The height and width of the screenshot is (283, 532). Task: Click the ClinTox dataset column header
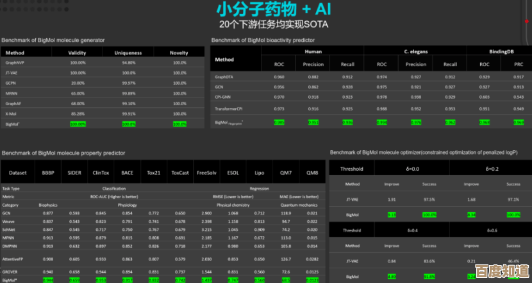[101, 173]
